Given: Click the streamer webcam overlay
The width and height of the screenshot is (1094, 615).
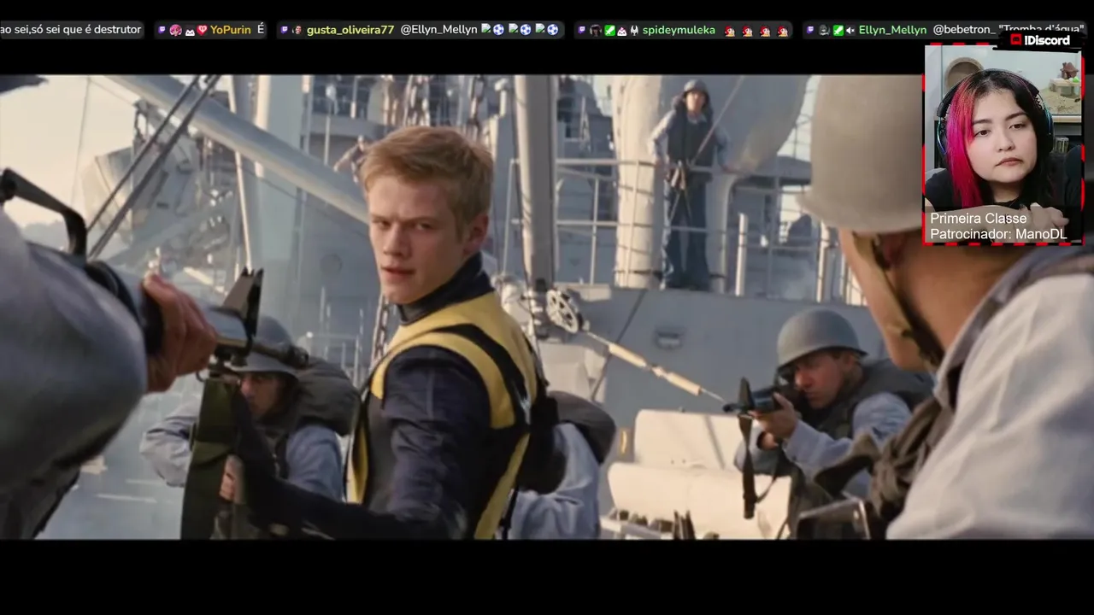Looking at the screenshot, I should coord(1003,144).
